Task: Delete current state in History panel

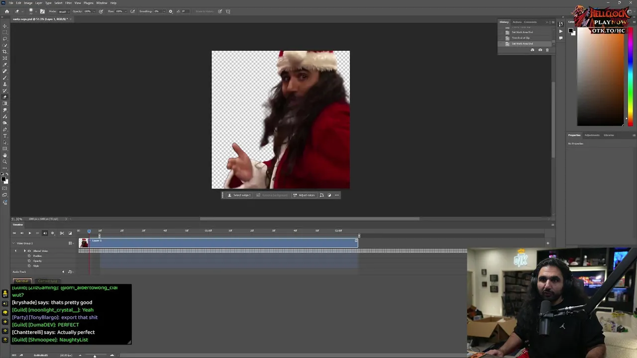Action: pyautogui.click(x=547, y=50)
